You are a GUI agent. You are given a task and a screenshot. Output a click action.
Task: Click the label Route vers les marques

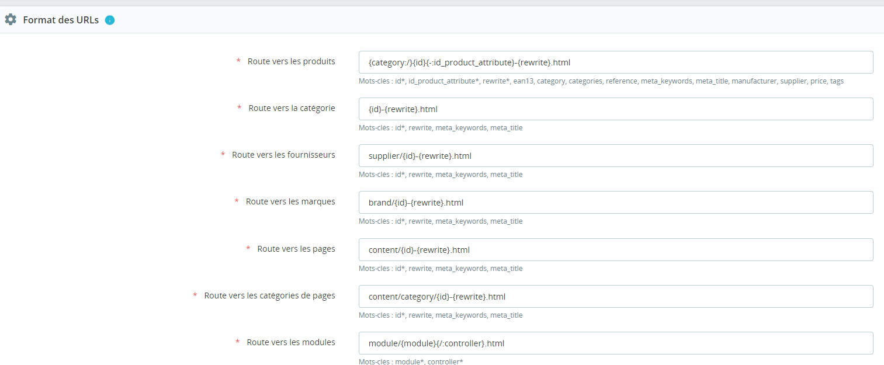point(290,201)
